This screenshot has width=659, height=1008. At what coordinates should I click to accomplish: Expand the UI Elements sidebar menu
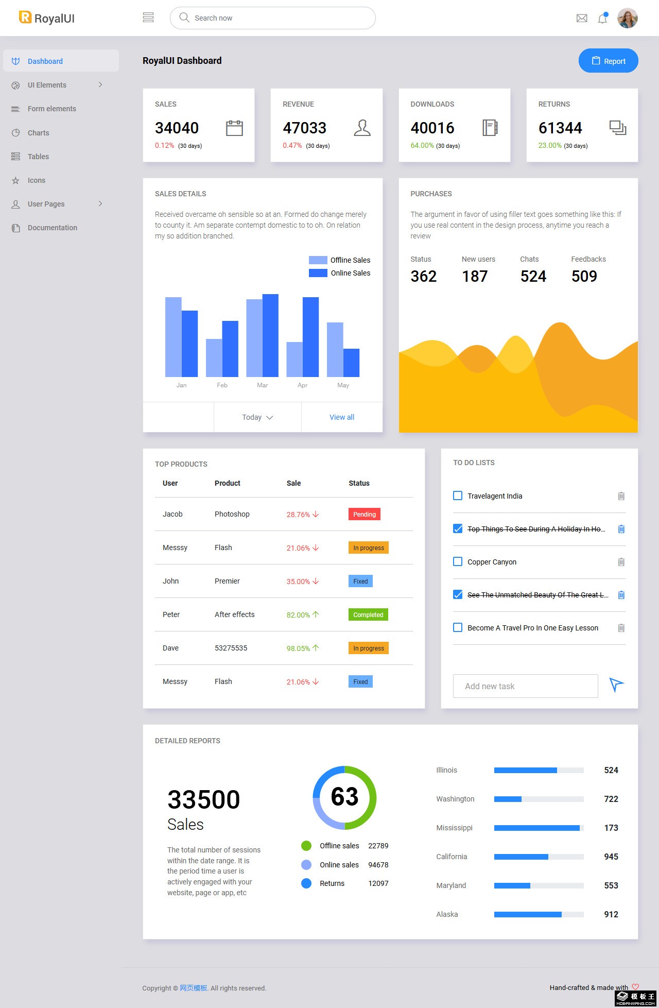click(x=58, y=85)
